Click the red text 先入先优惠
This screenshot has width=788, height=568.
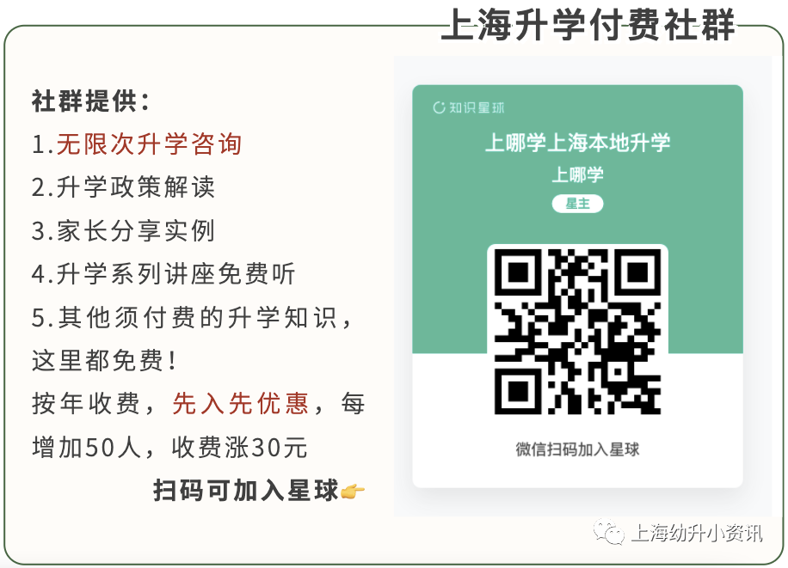coord(240,404)
